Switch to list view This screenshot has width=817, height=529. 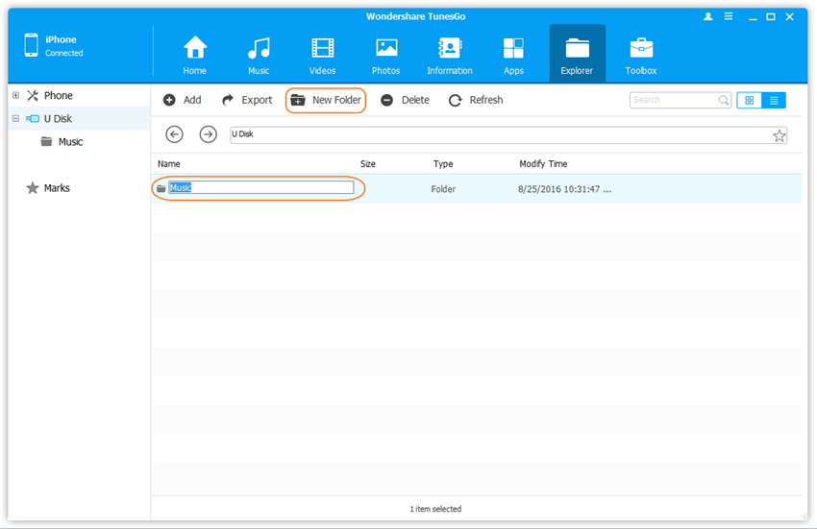coord(774,100)
